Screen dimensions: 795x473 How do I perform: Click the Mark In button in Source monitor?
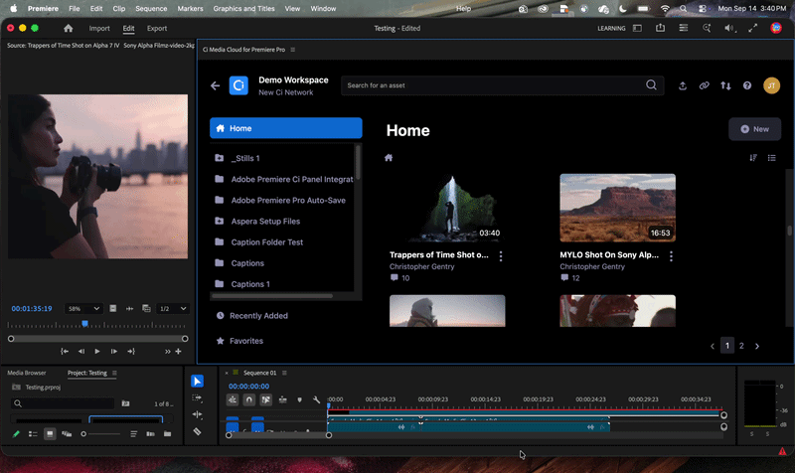point(65,352)
